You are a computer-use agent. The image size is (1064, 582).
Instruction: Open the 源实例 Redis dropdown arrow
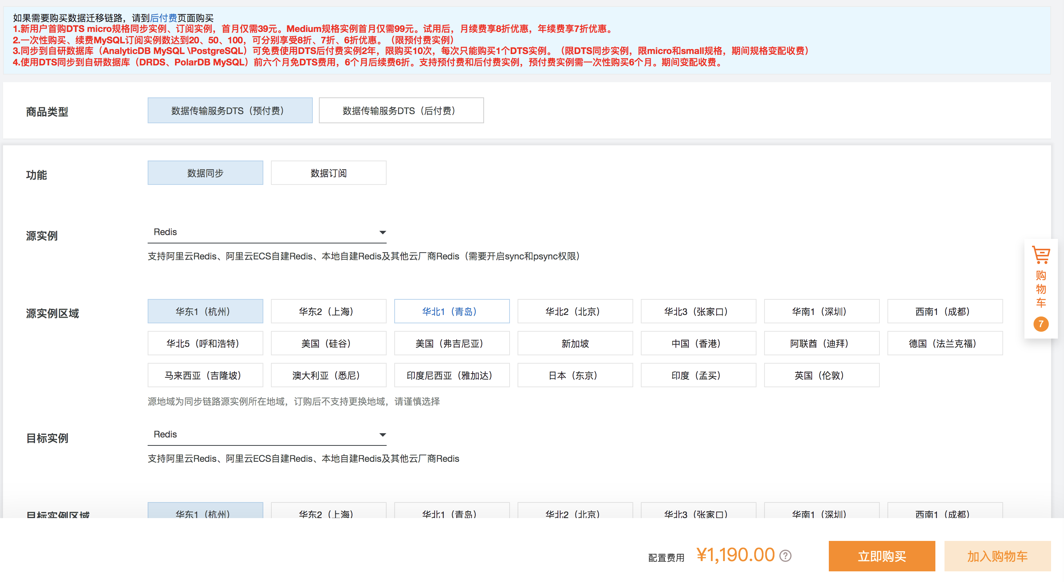click(382, 232)
